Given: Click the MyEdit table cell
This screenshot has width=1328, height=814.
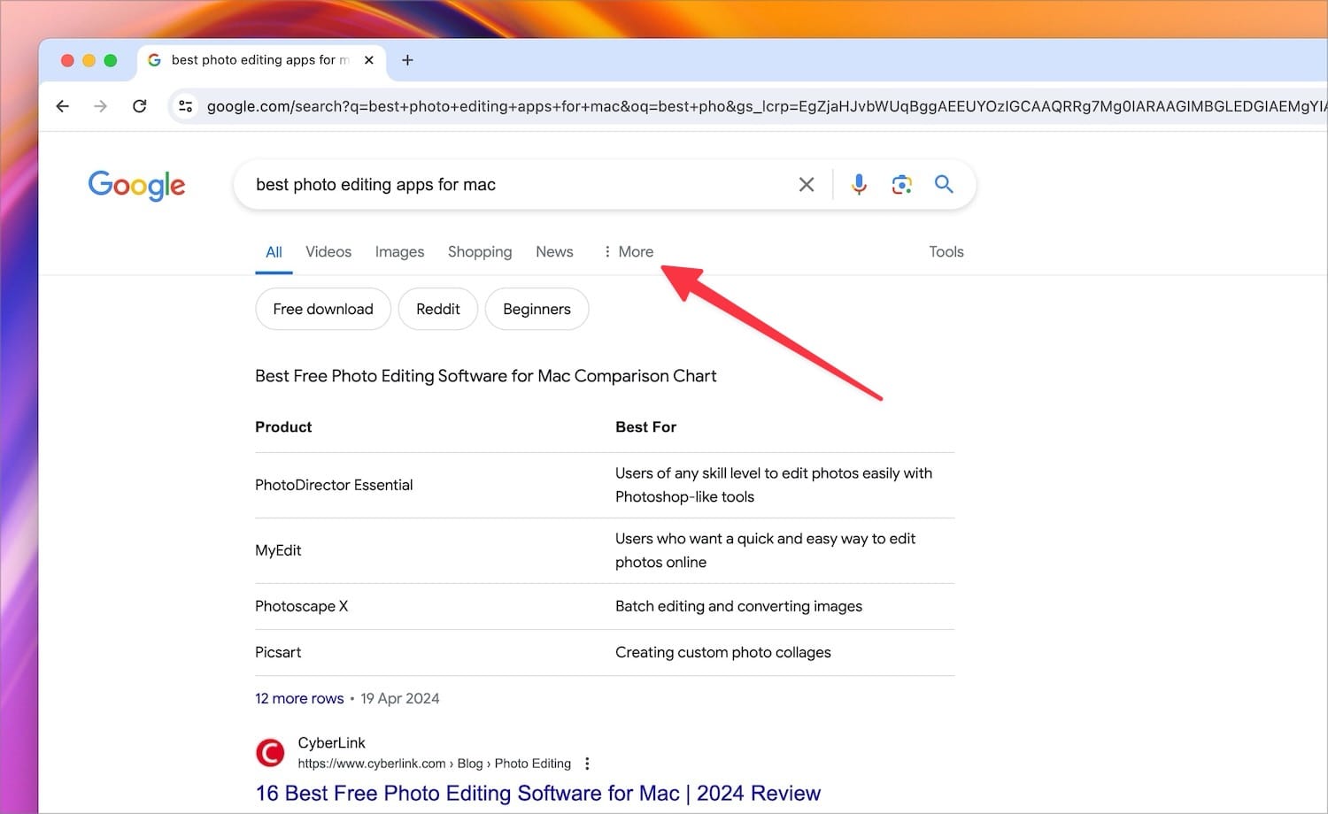Looking at the screenshot, I should (278, 550).
